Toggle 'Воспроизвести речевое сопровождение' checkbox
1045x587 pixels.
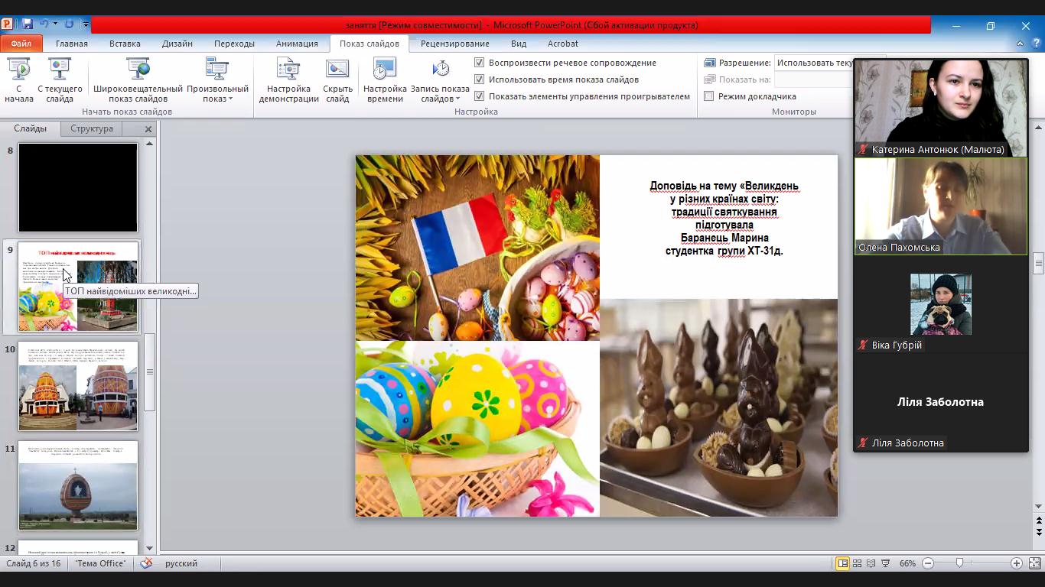click(x=480, y=63)
